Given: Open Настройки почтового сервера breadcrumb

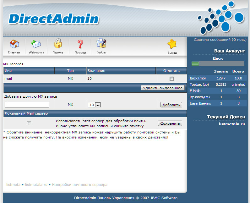Looking at the screenshot, I should click(x=80, y=185).
